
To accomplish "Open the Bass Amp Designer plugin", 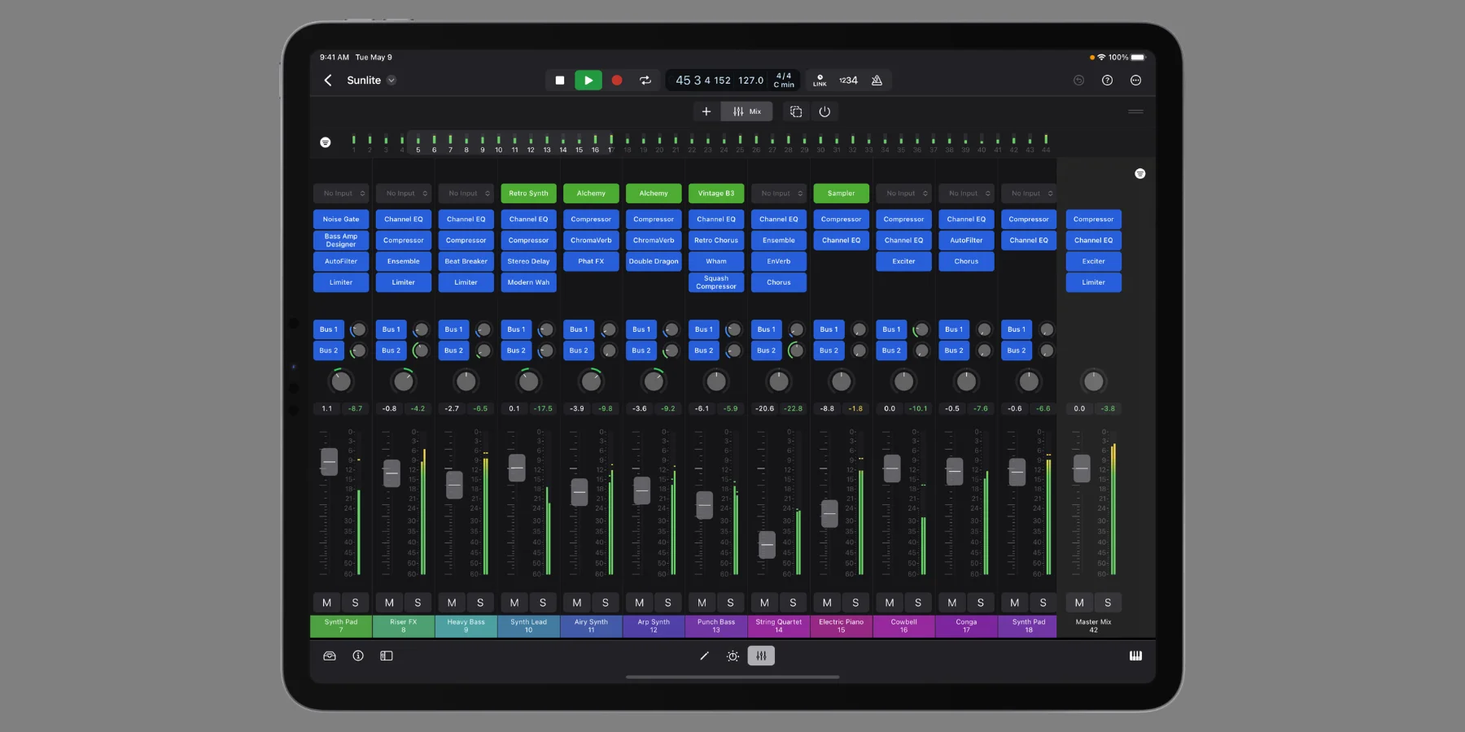I will pos(341,240).
